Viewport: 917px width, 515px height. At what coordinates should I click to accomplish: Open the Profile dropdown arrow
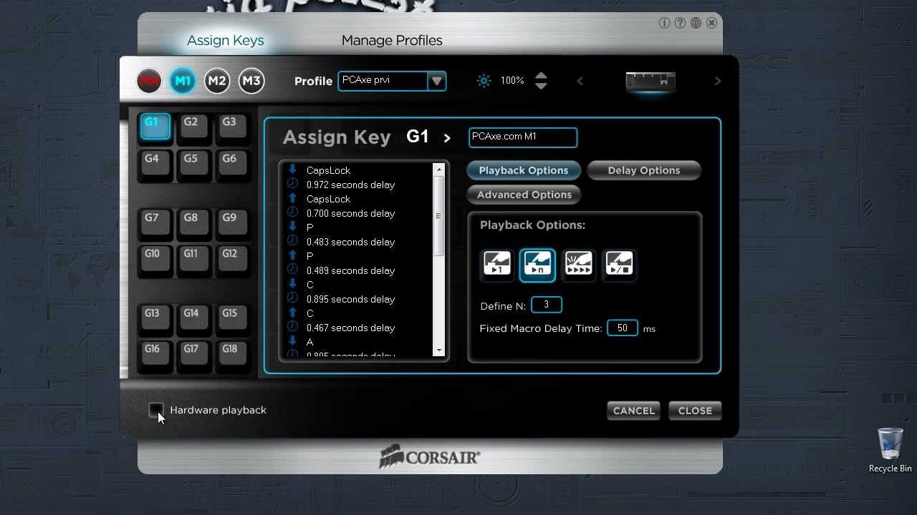[436, 81]
